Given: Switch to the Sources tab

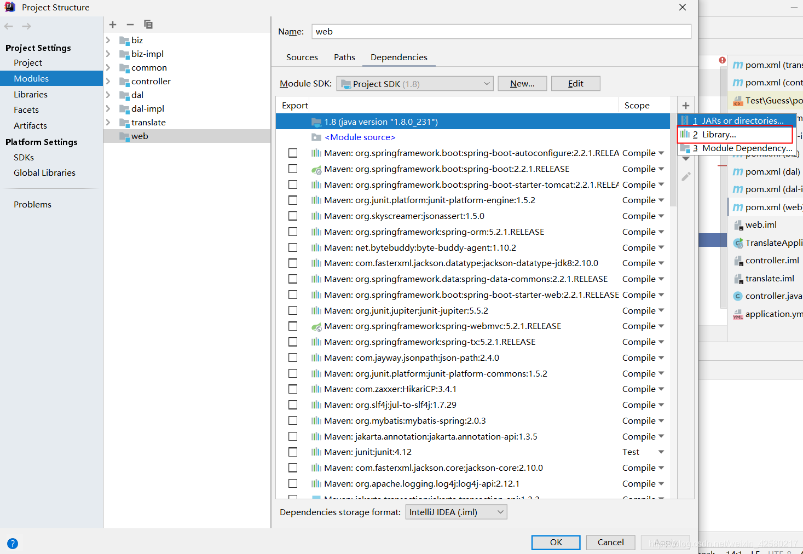Looking at the screenshot, I should click(x=302, y=57).
